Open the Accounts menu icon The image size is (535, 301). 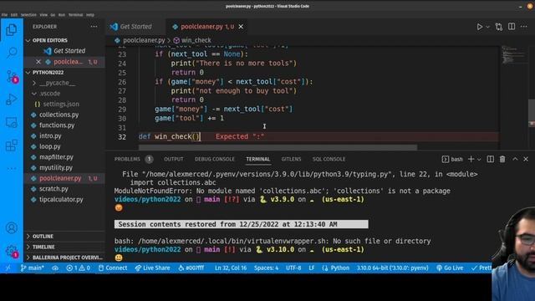11,227
